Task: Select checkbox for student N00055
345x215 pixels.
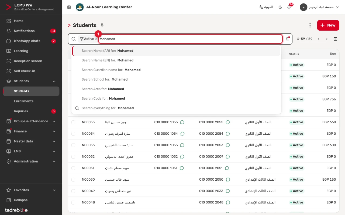Action: 73,122
